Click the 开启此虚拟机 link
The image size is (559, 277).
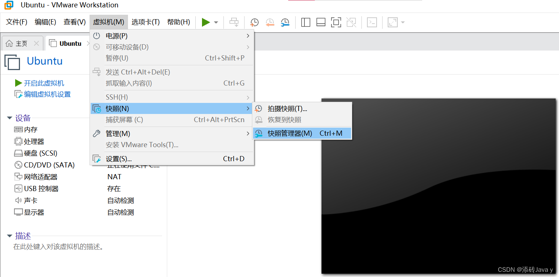click(x=44, y=83)
